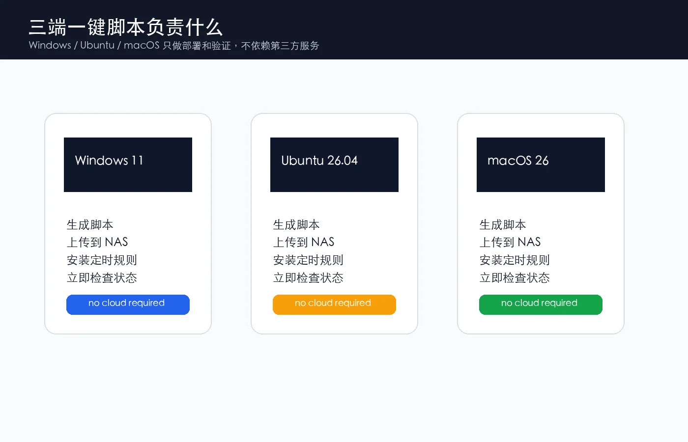Screen dimensions: 688x442
Task: Click the slide title 三端一键脚本负责什么
Action: tap(126, 27)
